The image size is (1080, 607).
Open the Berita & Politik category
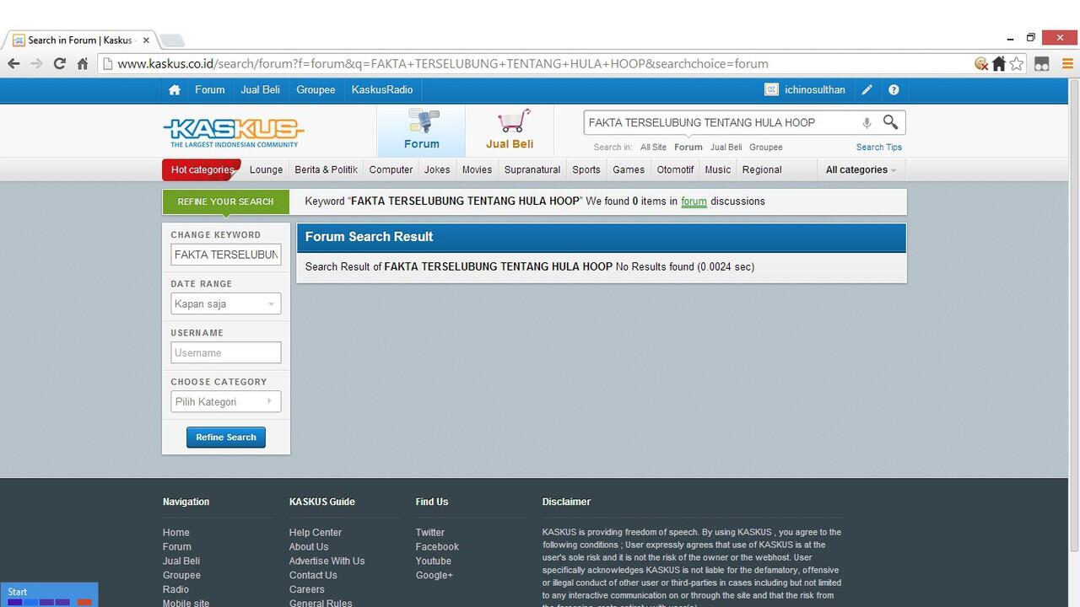326,169
